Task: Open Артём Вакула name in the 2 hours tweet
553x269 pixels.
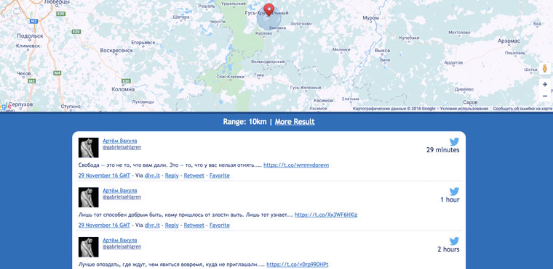Action: (x=119, y=240)
